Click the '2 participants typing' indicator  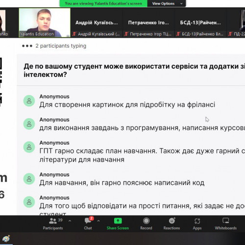(54, 46)
